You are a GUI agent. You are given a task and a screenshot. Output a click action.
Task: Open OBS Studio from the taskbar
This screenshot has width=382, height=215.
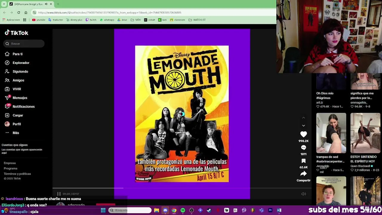[192, 210]
